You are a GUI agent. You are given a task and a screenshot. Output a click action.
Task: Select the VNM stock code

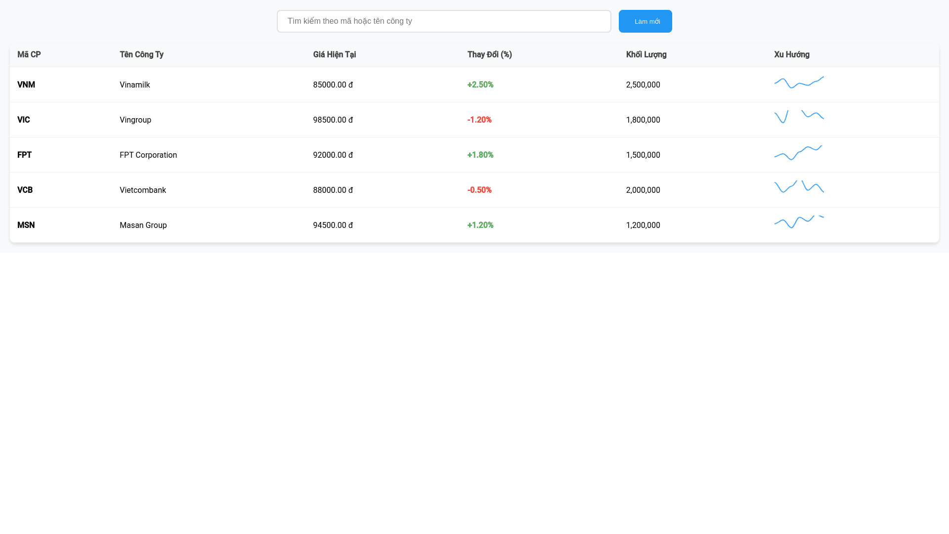pyautogui.click(x=26, y=85)
